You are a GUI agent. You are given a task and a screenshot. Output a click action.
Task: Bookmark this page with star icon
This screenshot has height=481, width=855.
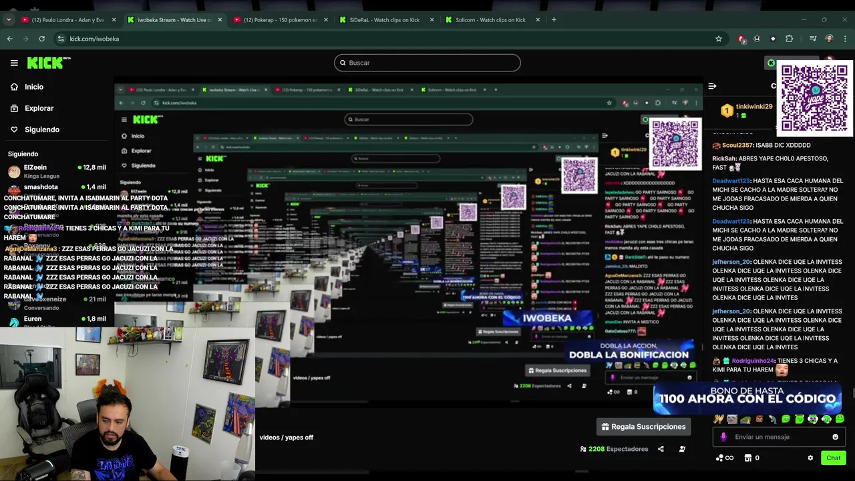[719, 39]
